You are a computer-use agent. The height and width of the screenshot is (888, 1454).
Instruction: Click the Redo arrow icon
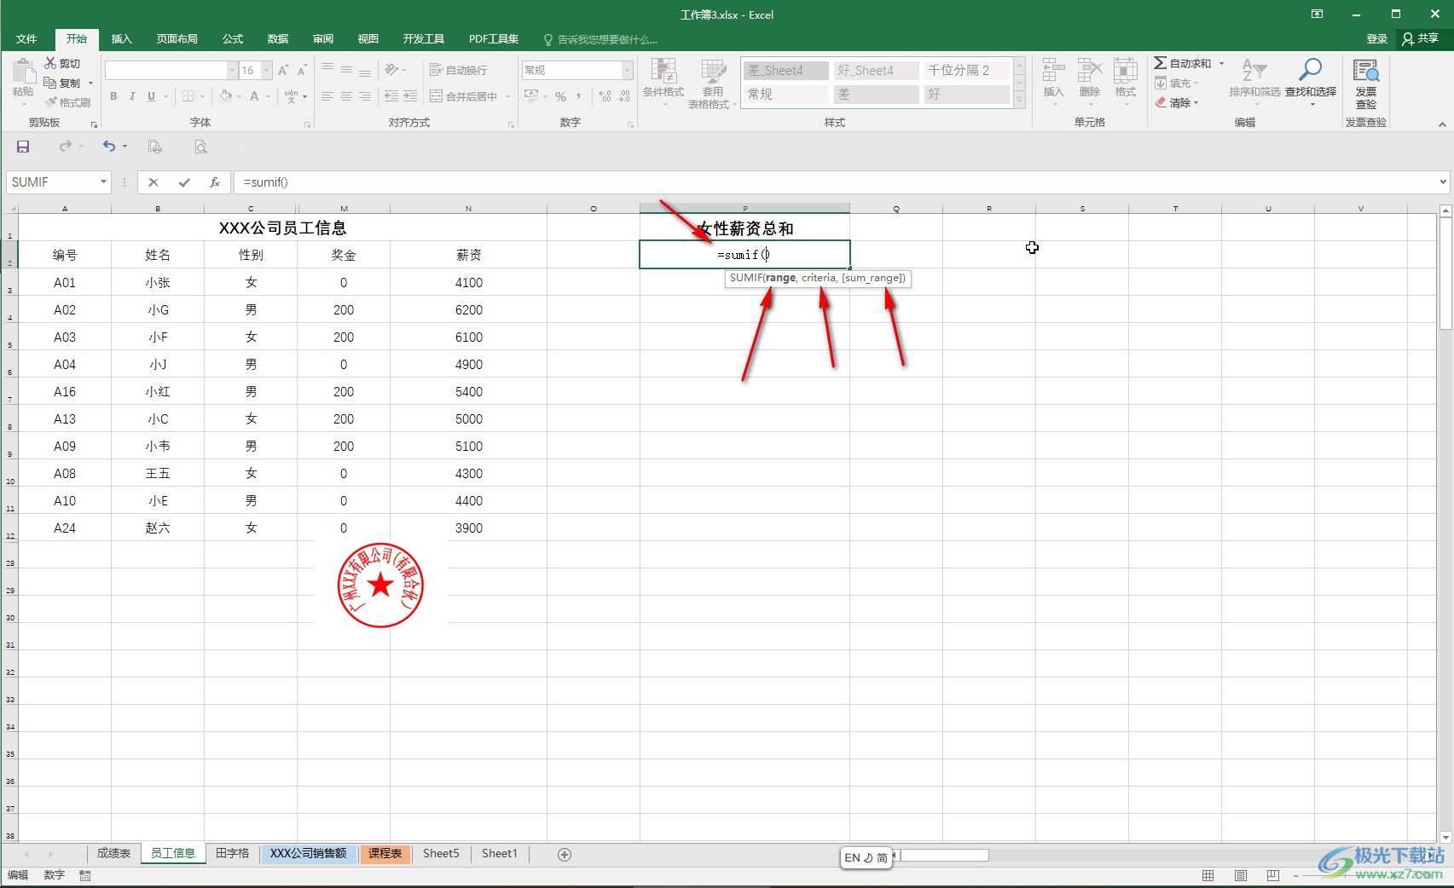point(66,147)
